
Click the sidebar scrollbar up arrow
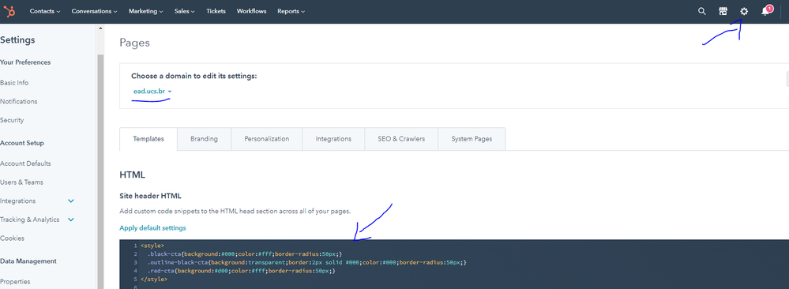click(100, 28)
